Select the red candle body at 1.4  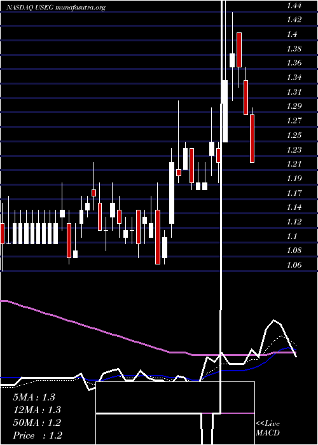point(239,50)
